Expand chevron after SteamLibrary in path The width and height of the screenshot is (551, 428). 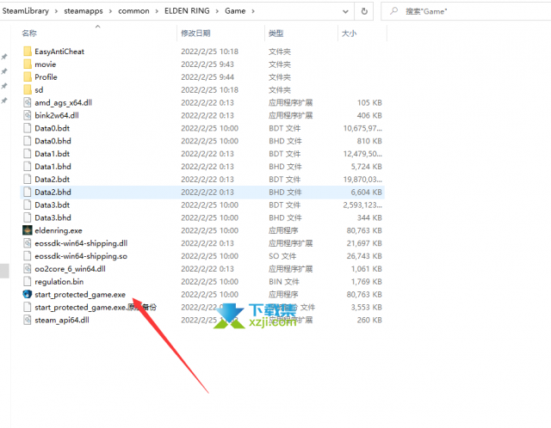tap(56, 11)
